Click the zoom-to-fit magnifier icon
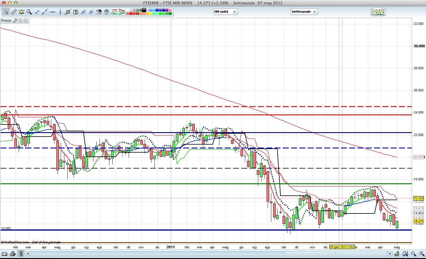The width and height of the screenshot is (426, 259). click(x=405, y=254)
